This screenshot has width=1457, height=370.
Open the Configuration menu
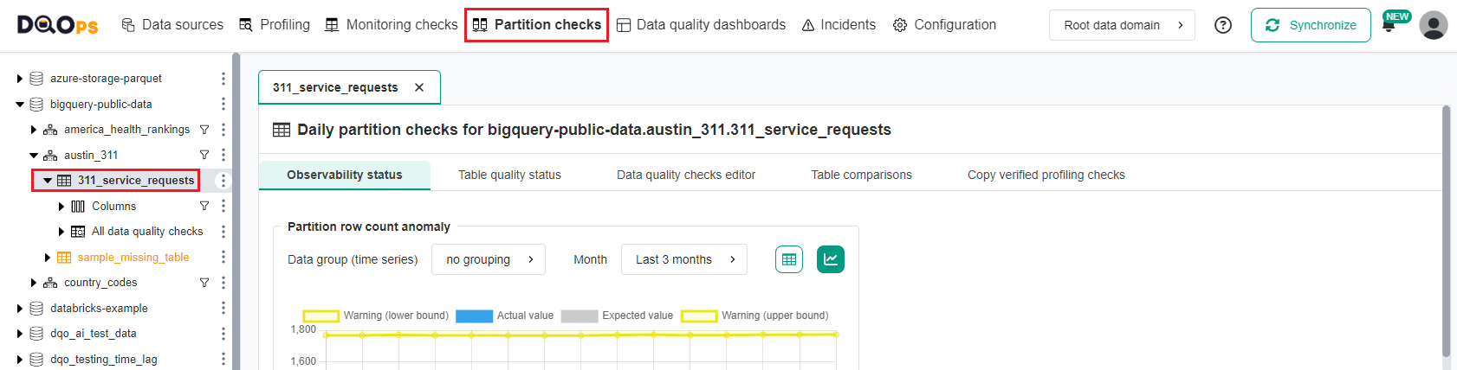[x=944, y=25]
